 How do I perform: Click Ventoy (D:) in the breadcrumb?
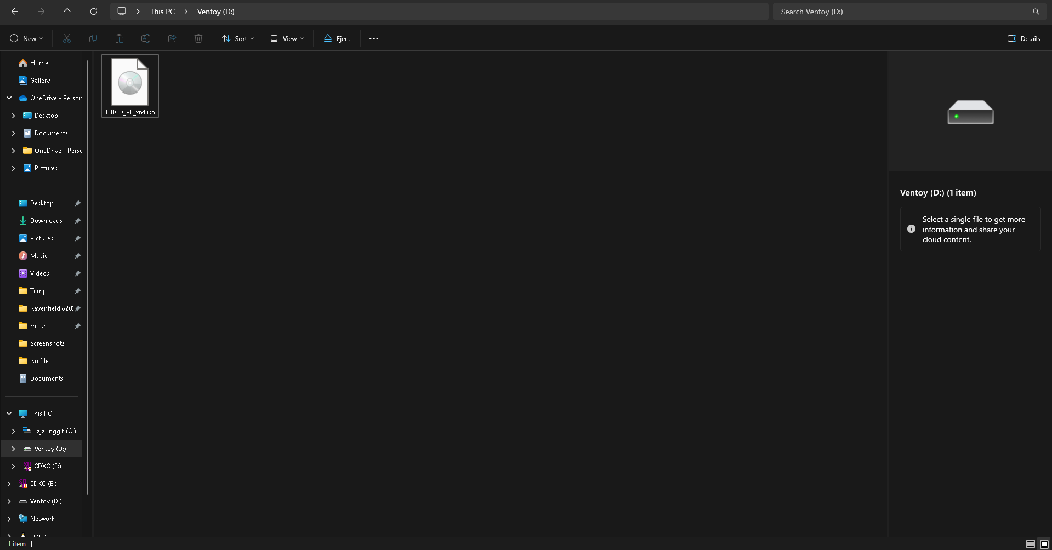(216, 12)
